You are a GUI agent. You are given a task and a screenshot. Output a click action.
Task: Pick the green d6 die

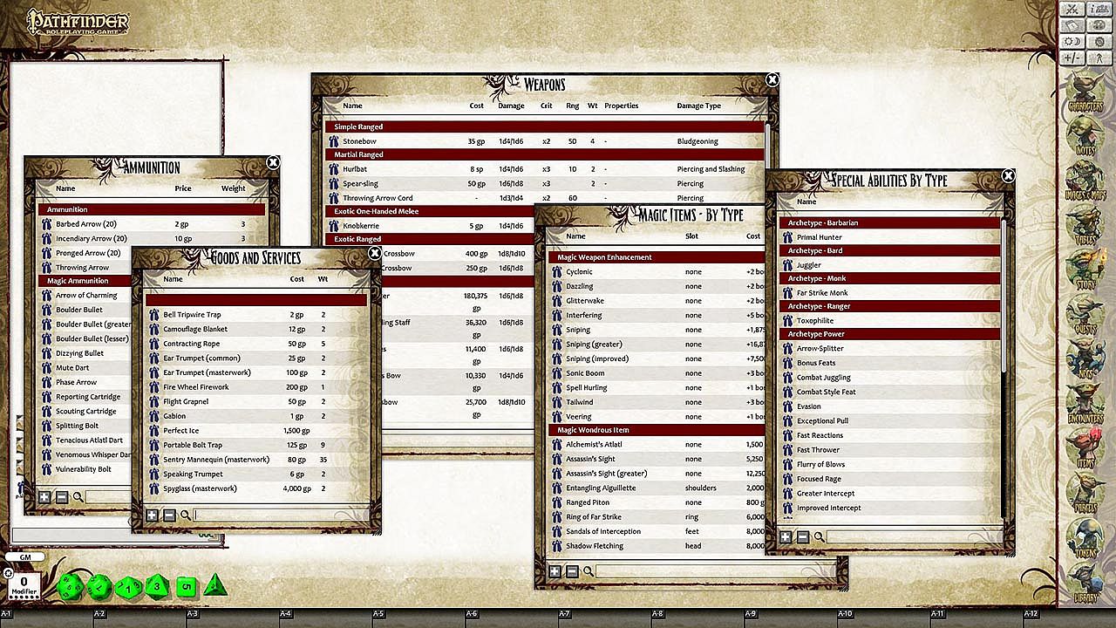click(x=187, y=586)
